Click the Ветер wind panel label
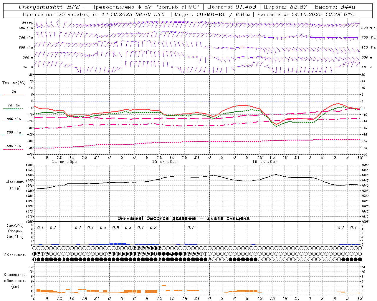Screen dimensions: 377x301 coord(27,22)
